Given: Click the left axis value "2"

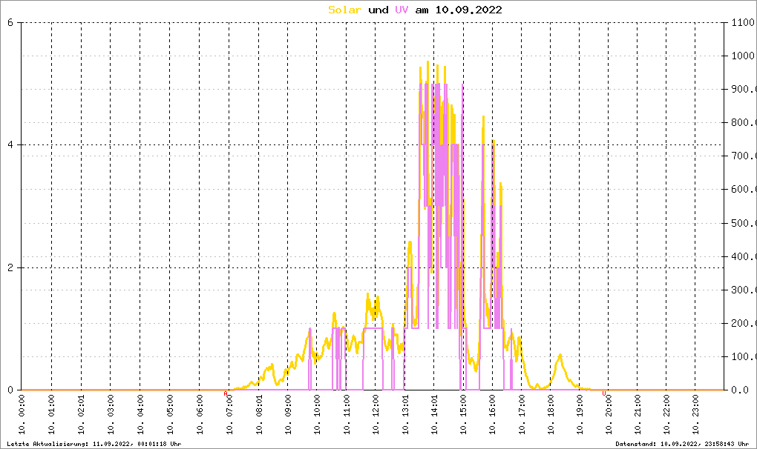Looking at the screenshot, I should [x=10, y=267].
